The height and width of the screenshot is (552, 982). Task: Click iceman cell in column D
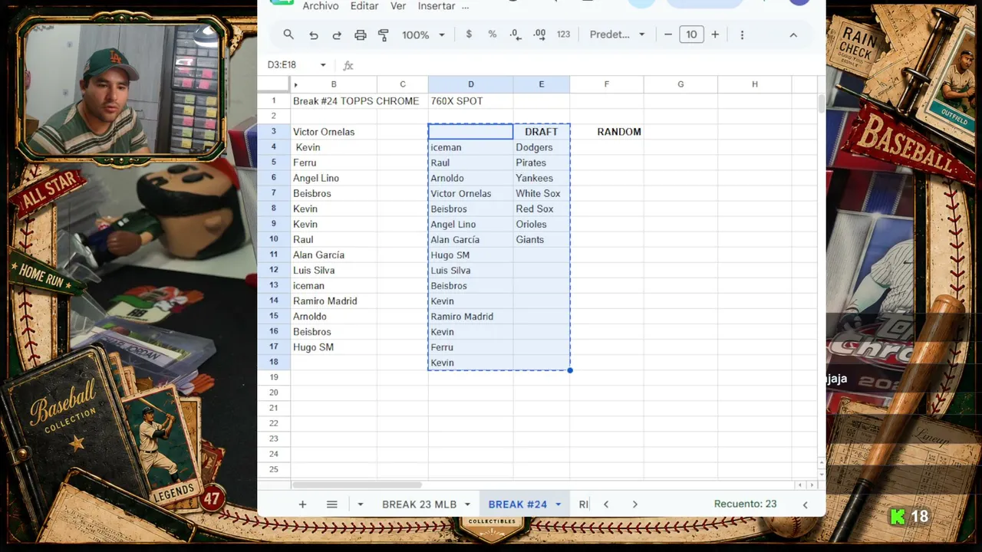click(470, 147)
